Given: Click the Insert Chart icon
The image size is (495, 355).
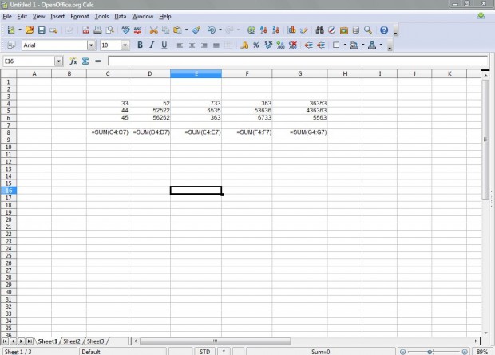Looking at the screenshot, I should click(292, 30).
